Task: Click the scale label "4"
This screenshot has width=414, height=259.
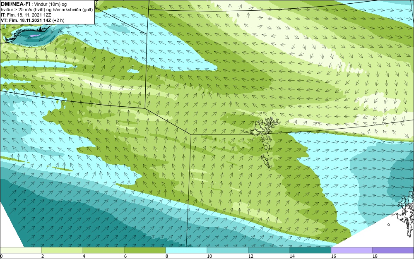Action: (x=84, y=256)
